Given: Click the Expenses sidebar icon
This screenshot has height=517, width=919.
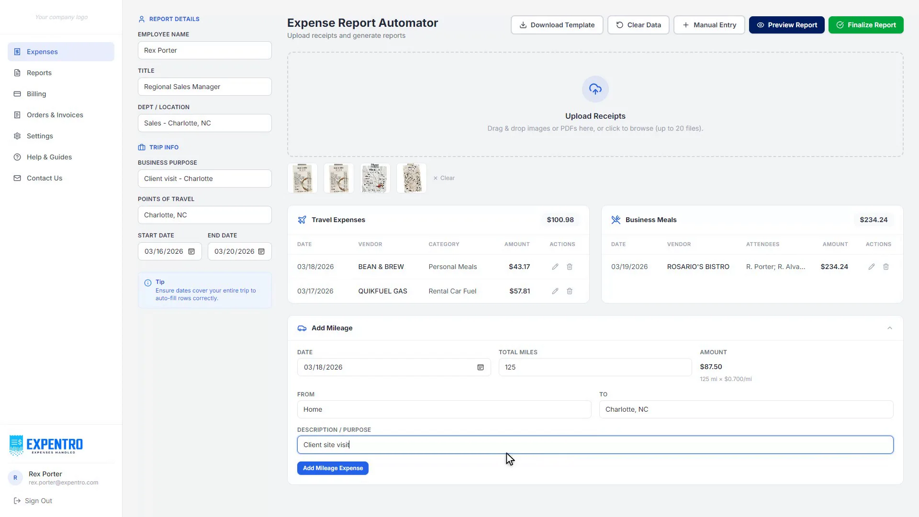Looking at the screenshot, I should click(x=17, y=52).
